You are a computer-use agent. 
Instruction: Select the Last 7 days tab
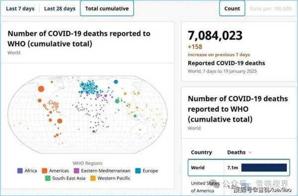click(20, 8)
